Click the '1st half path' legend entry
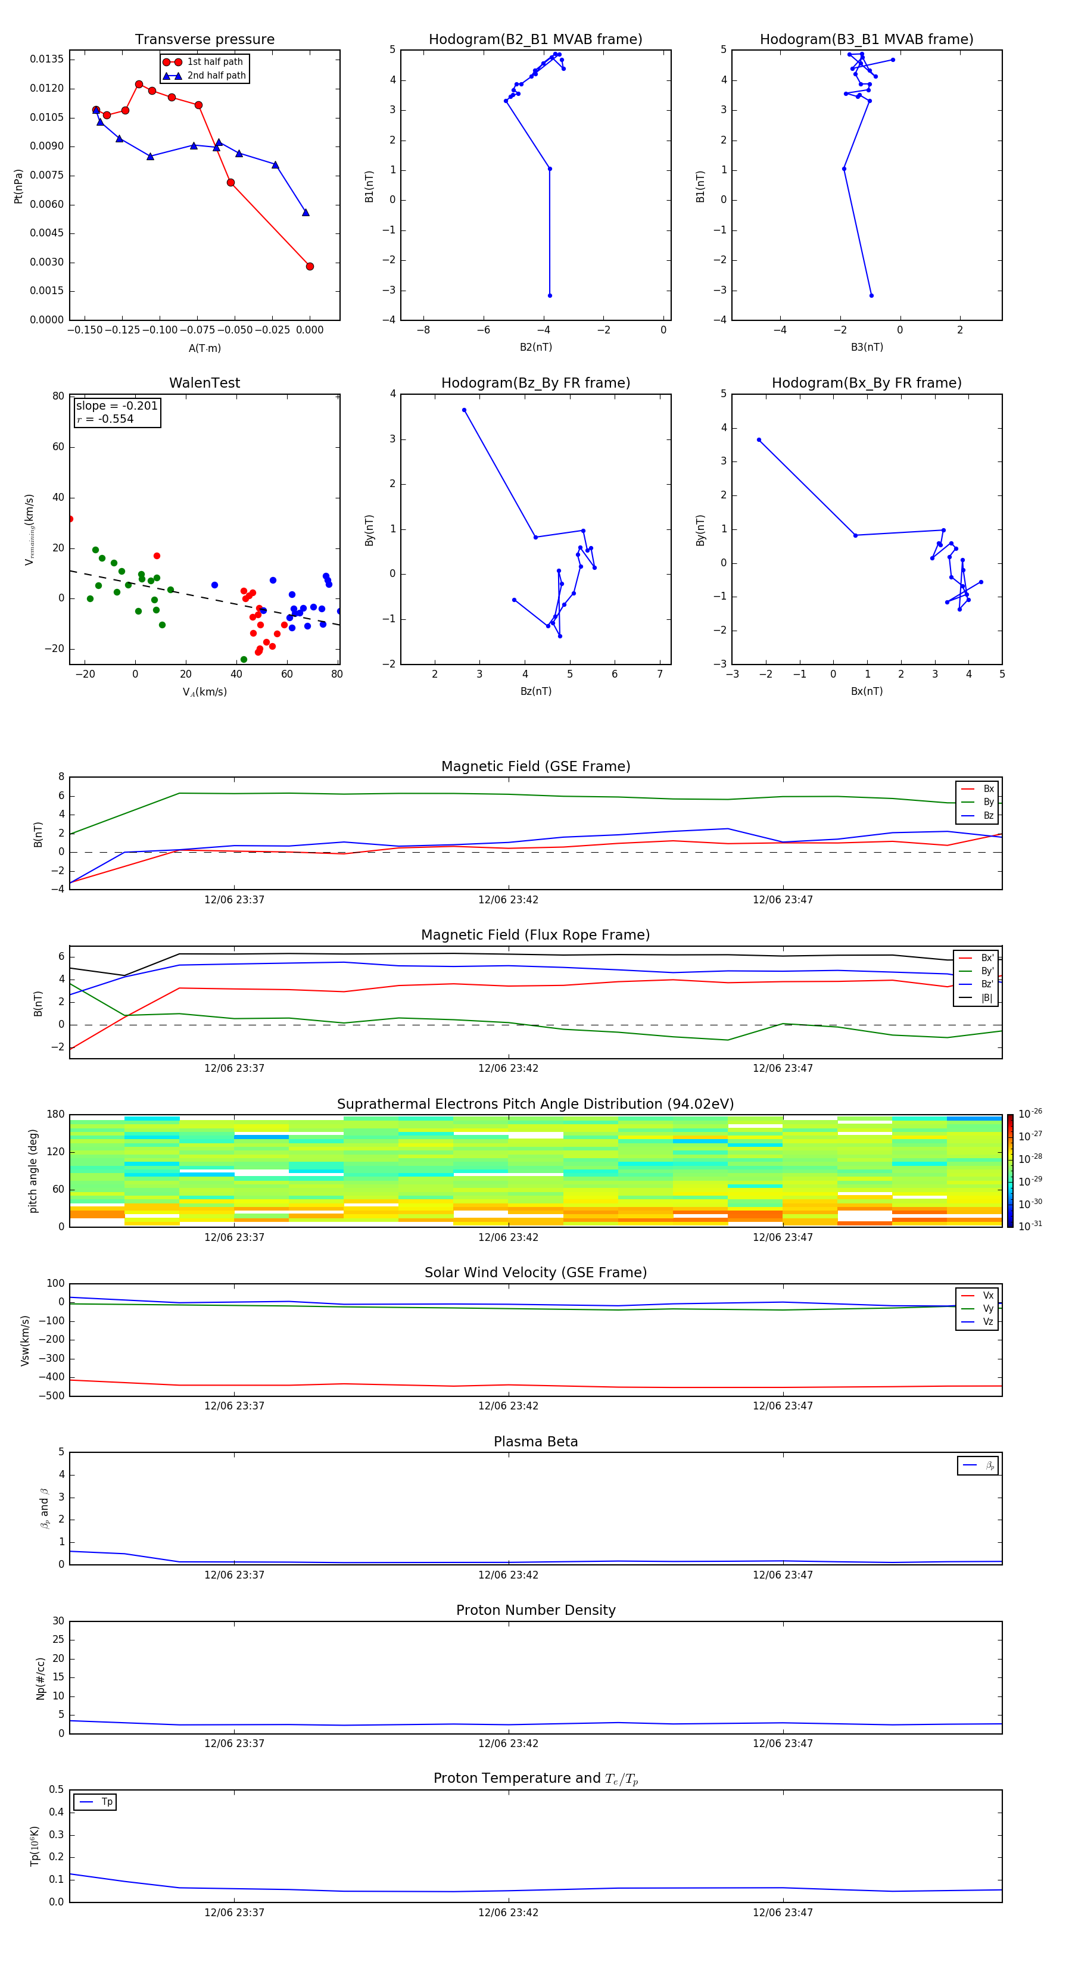Screen dimensions: 1072x1965 click(x=203, y=62)
